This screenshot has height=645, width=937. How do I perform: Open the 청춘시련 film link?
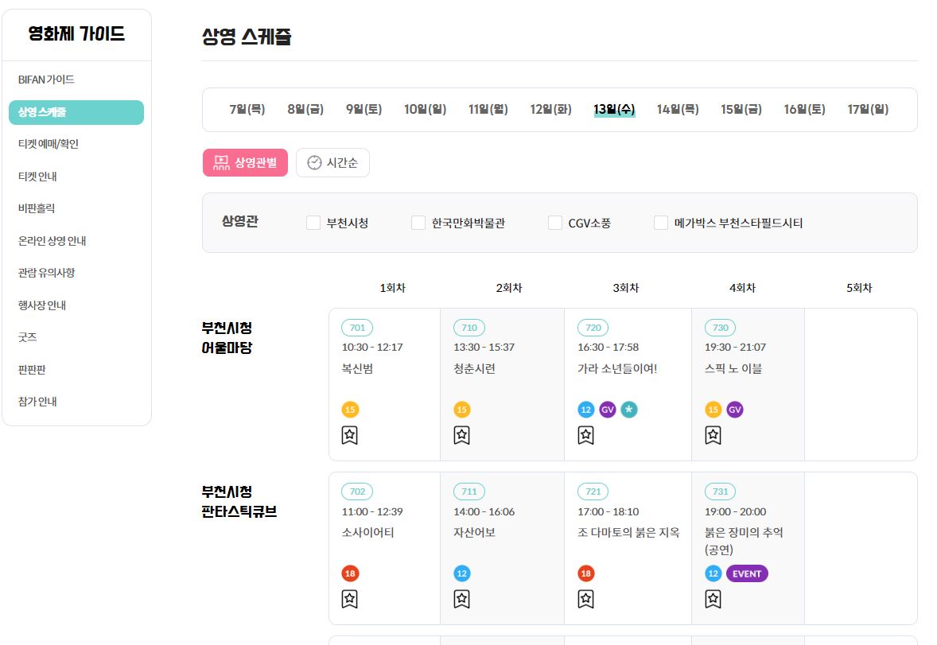point(475,369)
